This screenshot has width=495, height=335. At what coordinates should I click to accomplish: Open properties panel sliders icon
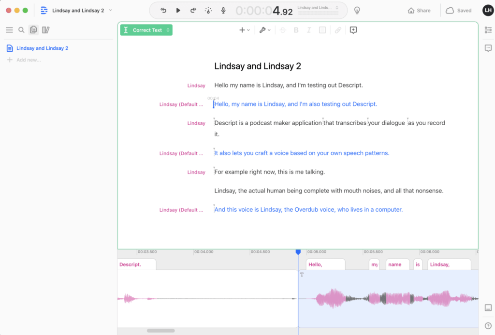coord(488,30)
